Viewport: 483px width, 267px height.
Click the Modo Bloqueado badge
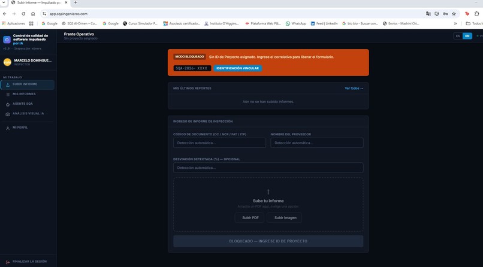click(189, 57)
